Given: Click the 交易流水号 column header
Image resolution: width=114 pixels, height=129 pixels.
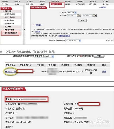Looking at the screenshot, I should [x=11, y=65].
